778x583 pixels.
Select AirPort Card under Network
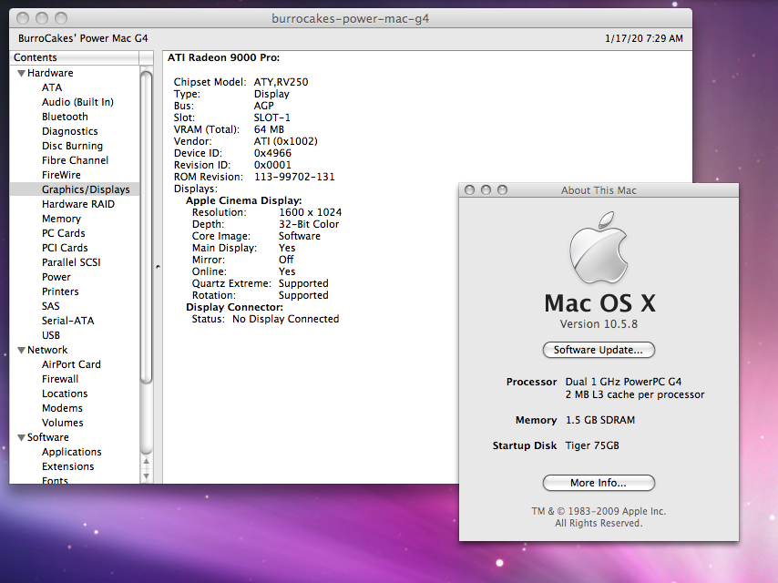[71, 364]
